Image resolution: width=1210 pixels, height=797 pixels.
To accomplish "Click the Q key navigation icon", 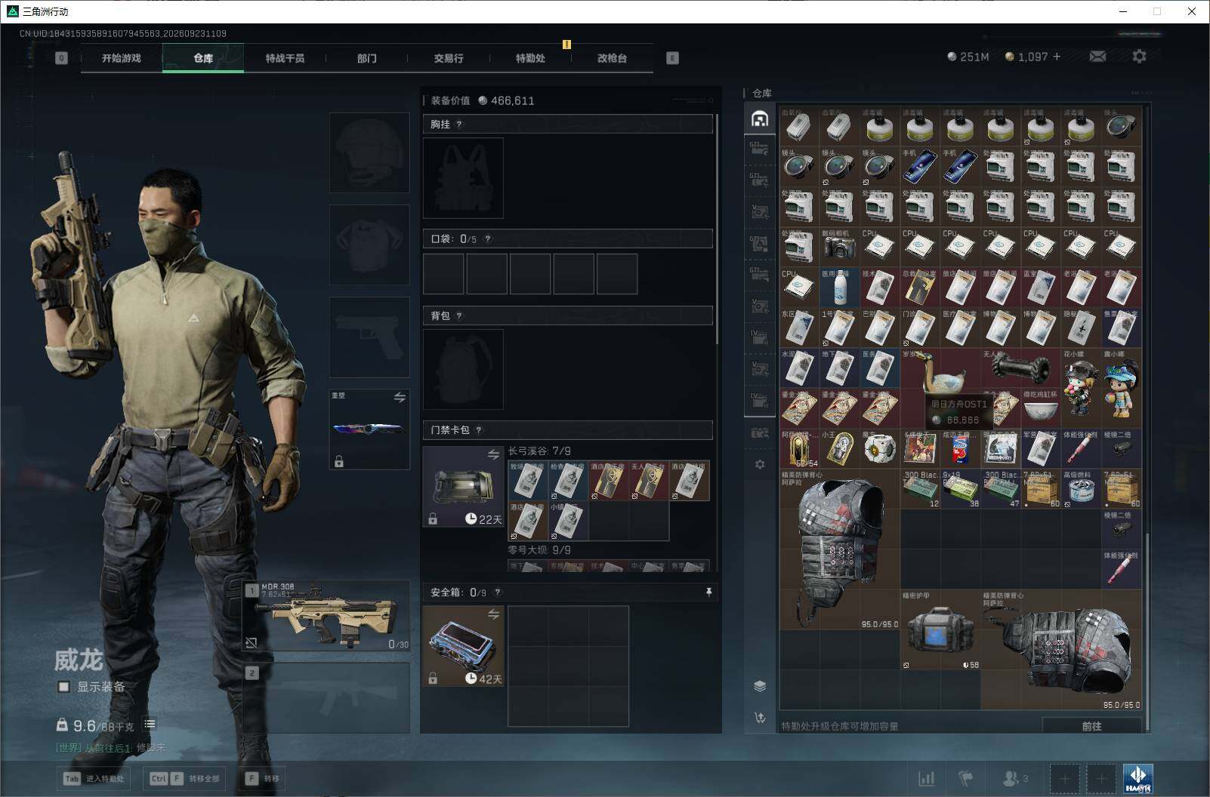I will [61, 58].
